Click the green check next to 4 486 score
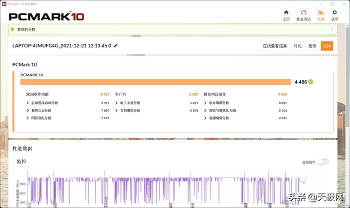 click(x=310, y=82)
